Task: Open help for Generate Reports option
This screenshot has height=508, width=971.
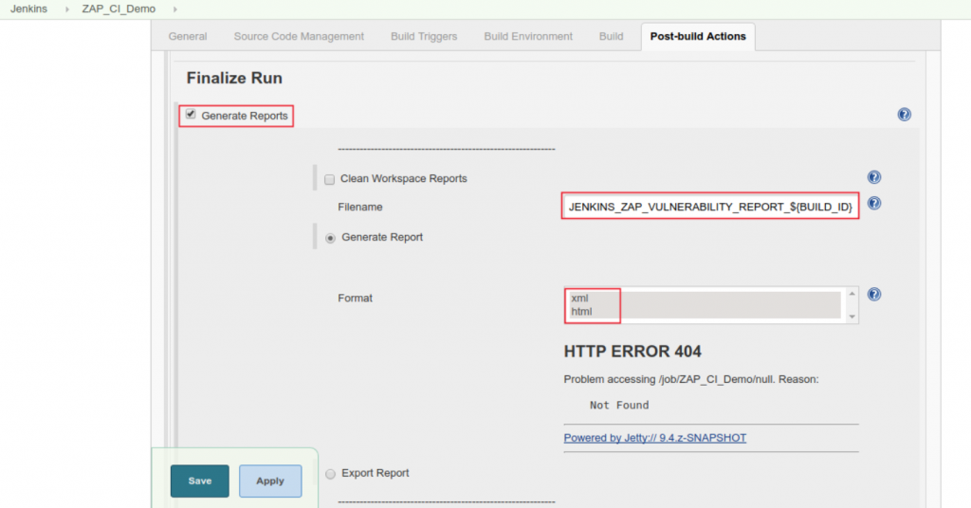Action: (x=904, y=115)
